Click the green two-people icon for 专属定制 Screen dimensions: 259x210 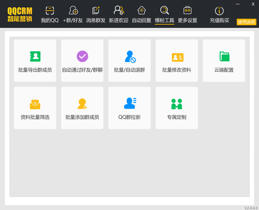pos(177,104)
